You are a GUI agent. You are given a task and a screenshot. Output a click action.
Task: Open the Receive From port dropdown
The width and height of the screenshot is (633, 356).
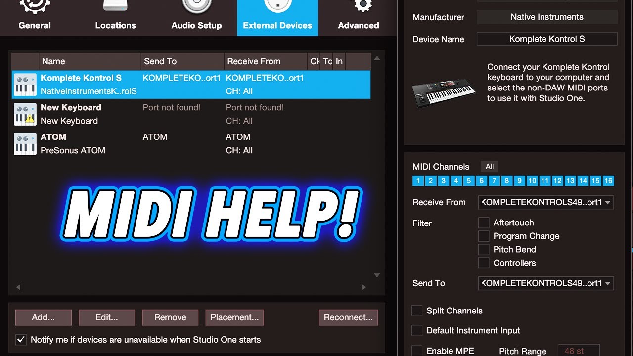pos(546,202)
